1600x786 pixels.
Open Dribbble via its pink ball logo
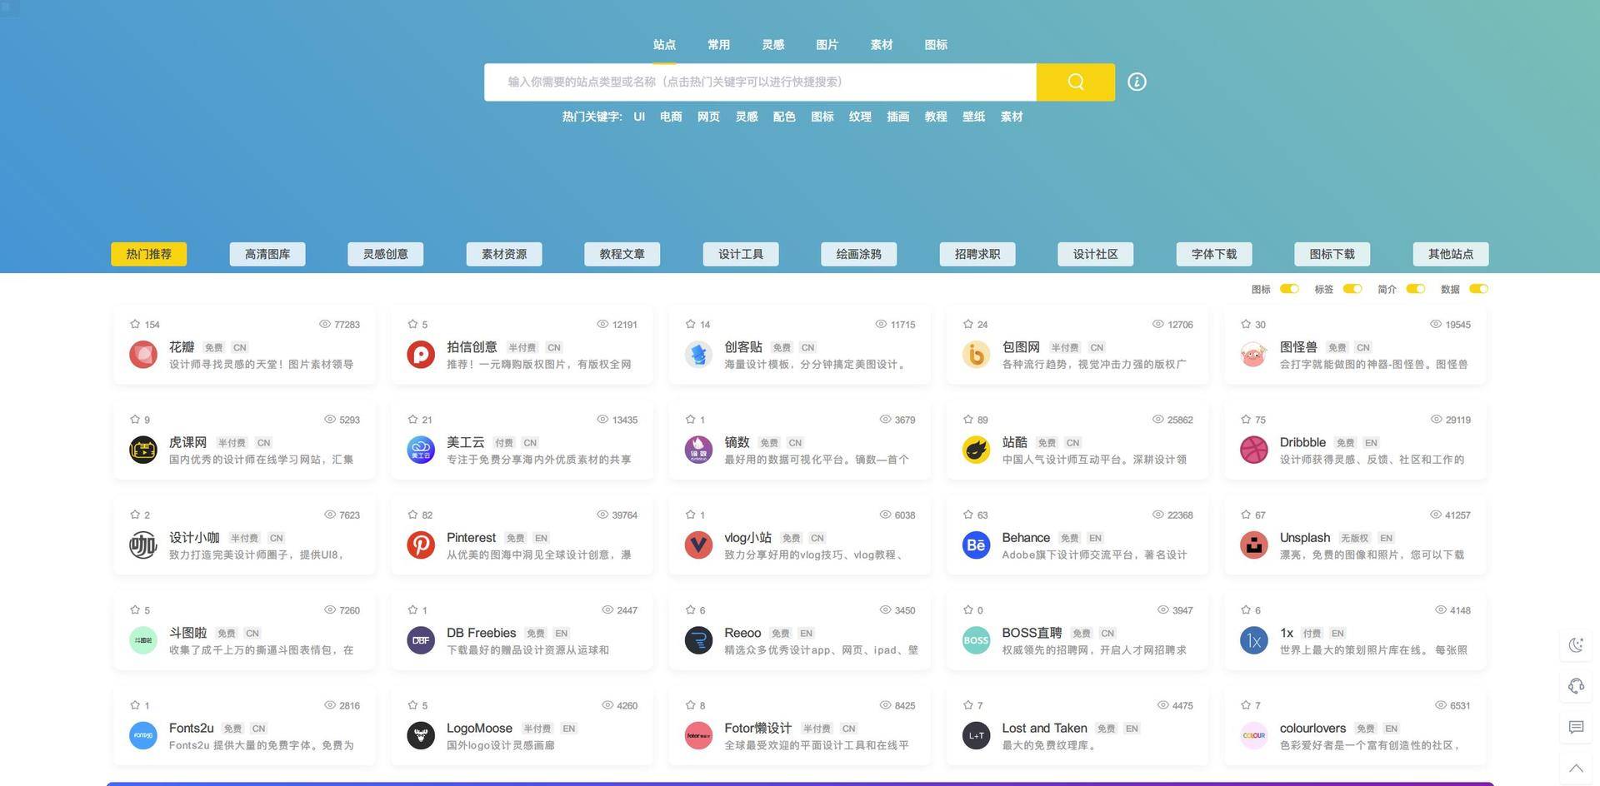(x=1253, y=450)
